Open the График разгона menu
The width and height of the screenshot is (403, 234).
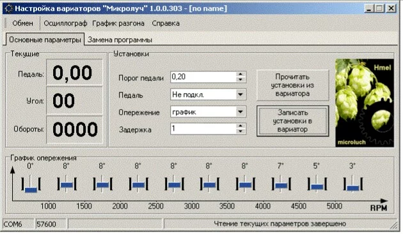coord(118,23)
